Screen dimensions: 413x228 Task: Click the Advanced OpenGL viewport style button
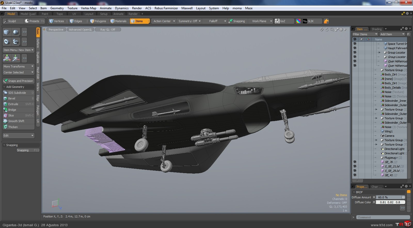click(x=80, y=30)
